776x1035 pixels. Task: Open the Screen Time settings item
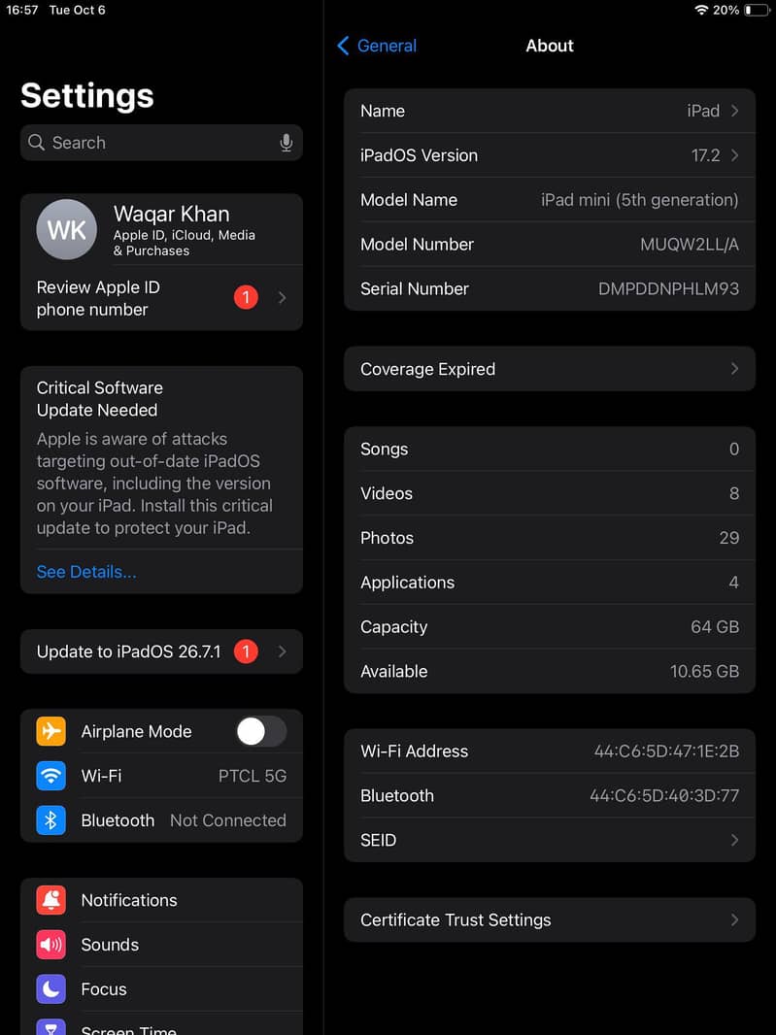162,1023
